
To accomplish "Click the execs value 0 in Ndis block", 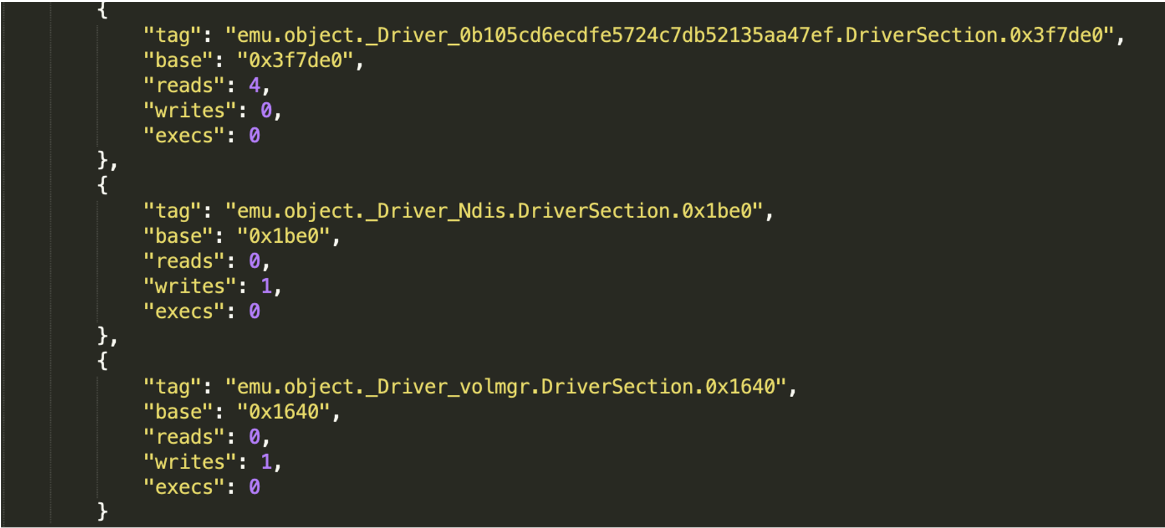I will pos(255,311).
